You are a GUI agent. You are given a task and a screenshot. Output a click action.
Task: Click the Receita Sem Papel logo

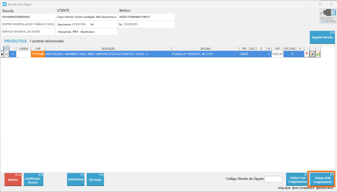(328, 16)
